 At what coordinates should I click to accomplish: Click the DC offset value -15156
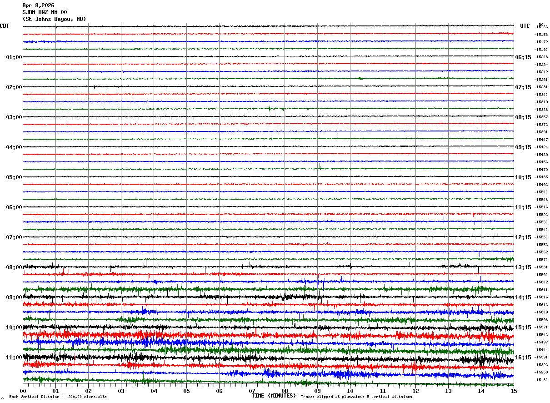[x=541, y=35]
